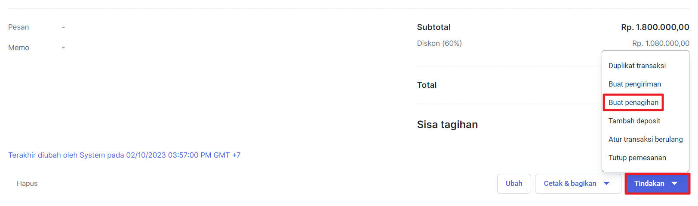
Task: Click the Hapus button
Action: 27,183
